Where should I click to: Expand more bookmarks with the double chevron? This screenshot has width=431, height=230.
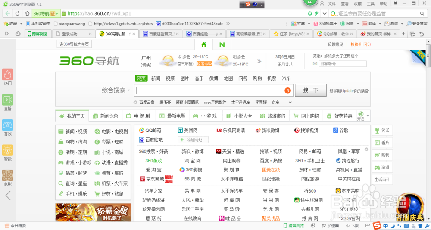(228, 24)
